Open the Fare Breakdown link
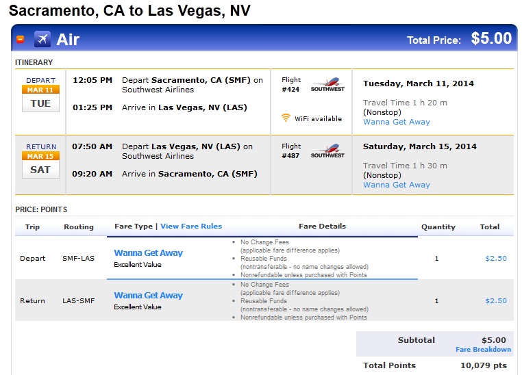Viewport: 522px width, 375px height. [x=483, y=350]
